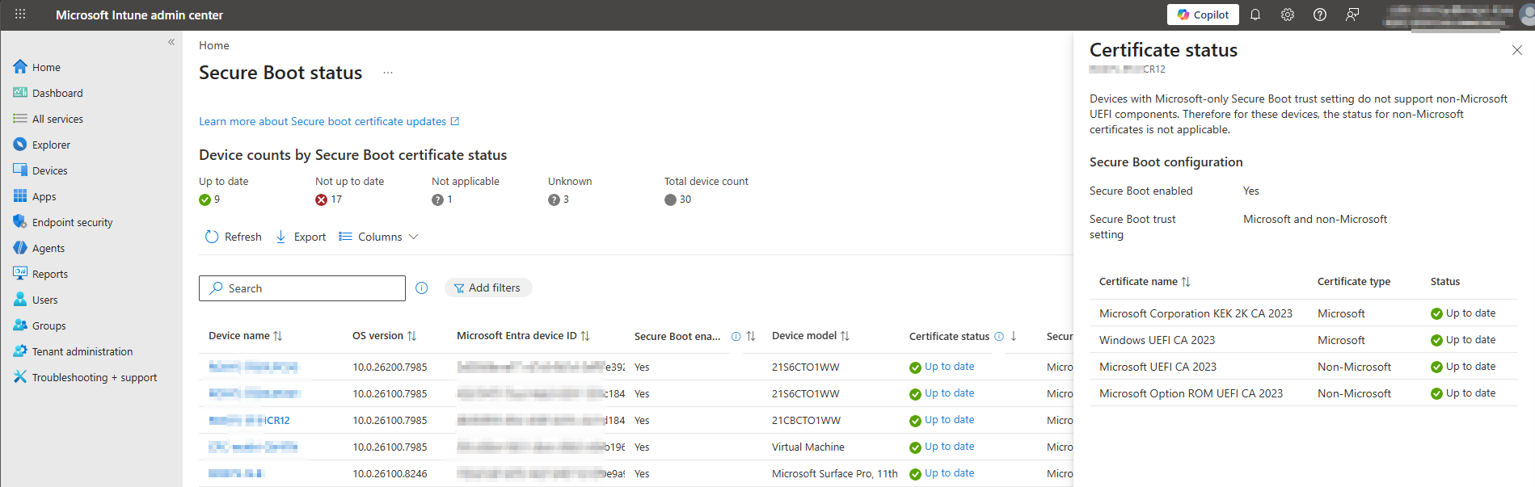Image resolution: width=1535 pixels, height=487 pixels.
Task: Open the notifications bell icon
Action: pyautogui.click(x=1255, y=15)
